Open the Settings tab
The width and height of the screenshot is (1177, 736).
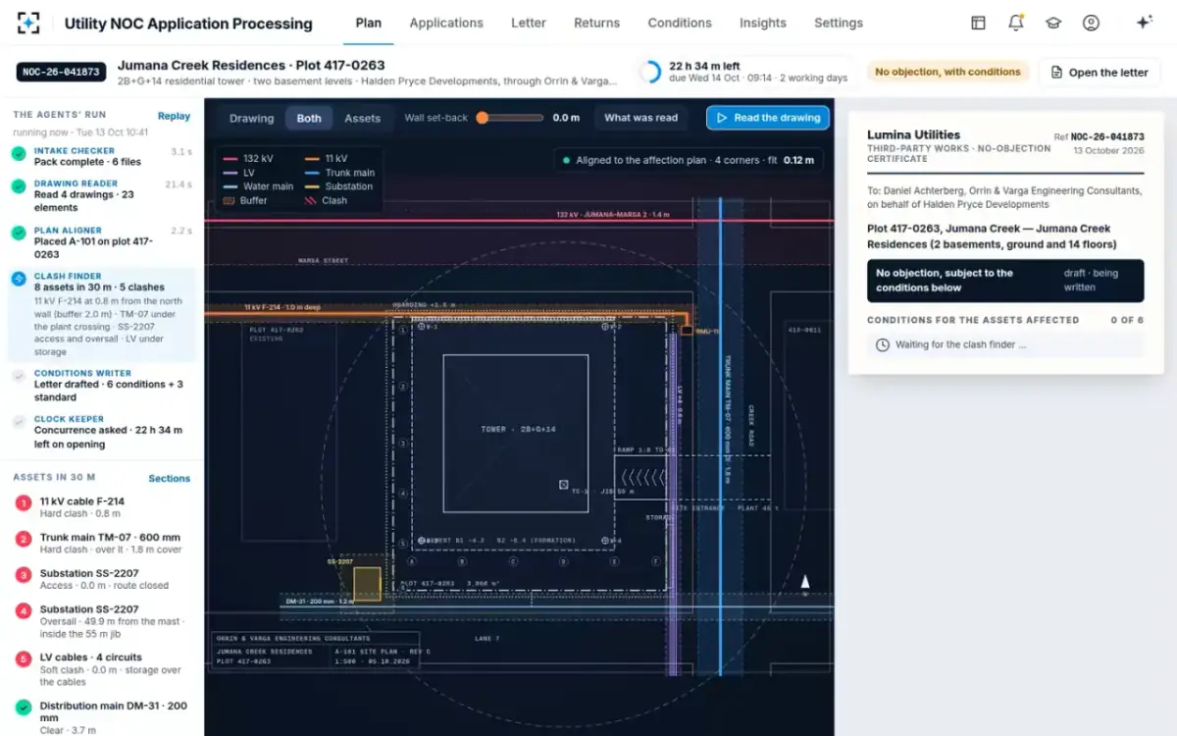click(x=839, y=23)
